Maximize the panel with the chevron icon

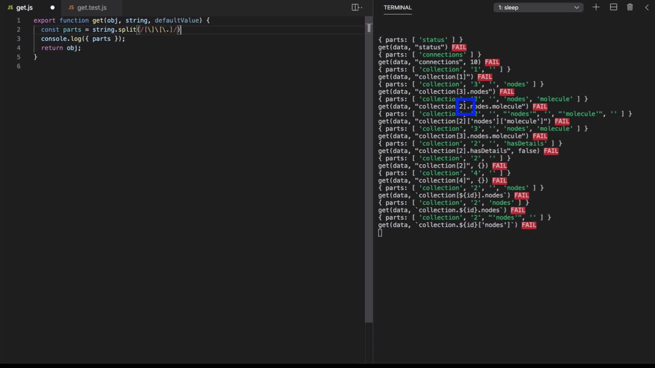pyautogui.click(x=646, y=7)
